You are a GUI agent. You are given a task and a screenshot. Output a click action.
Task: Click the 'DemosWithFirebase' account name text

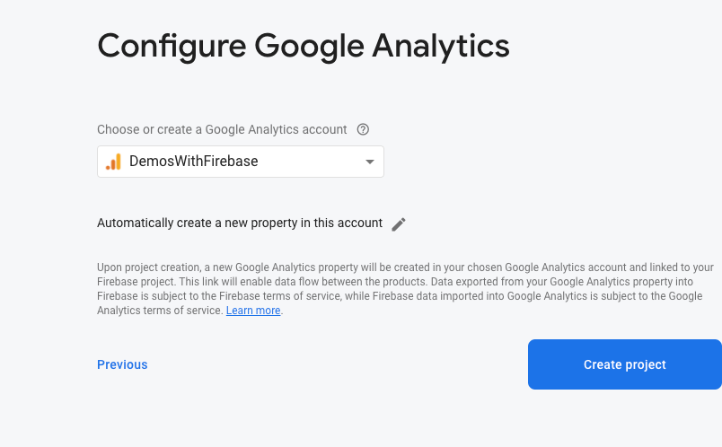tap(194, 162)
